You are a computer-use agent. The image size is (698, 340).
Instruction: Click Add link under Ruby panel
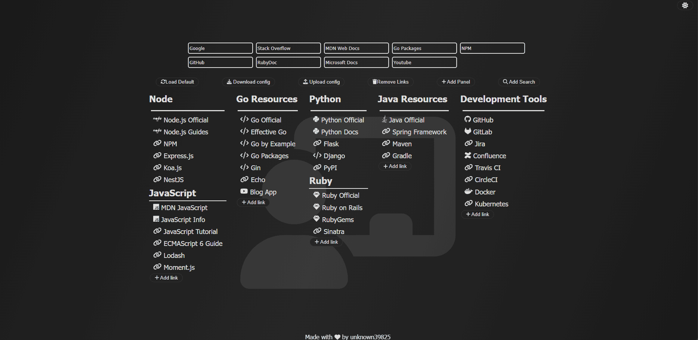click(x=326, y=242)
